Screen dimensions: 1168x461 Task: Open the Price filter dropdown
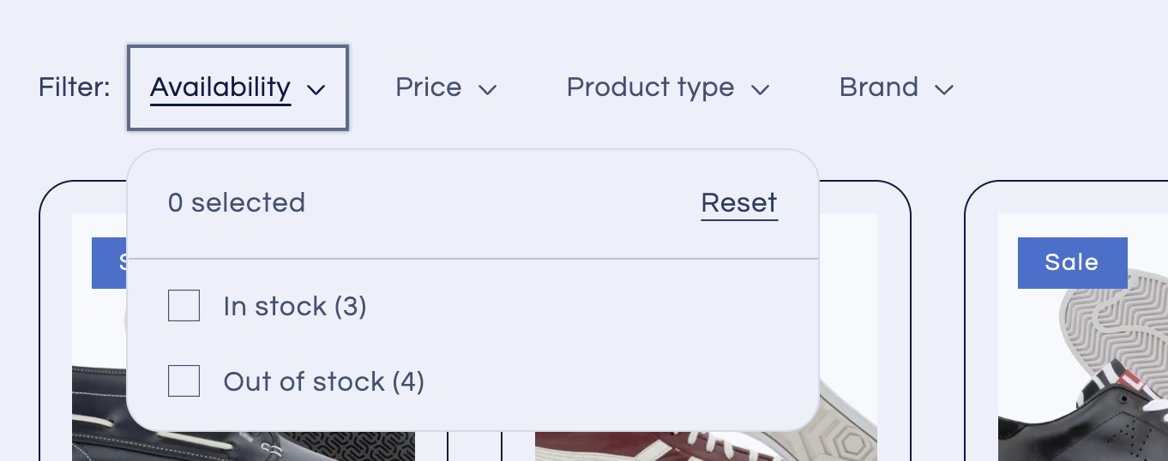click(429, 87)
